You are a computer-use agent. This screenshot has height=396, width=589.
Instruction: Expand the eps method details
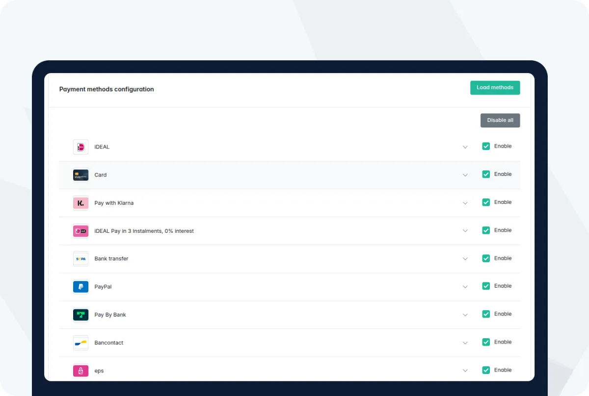[x=465, y=371]
